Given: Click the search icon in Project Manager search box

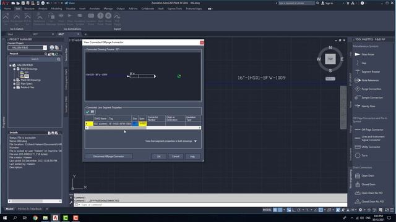Looking at the screenshot, I should click(x=59, y=59).
